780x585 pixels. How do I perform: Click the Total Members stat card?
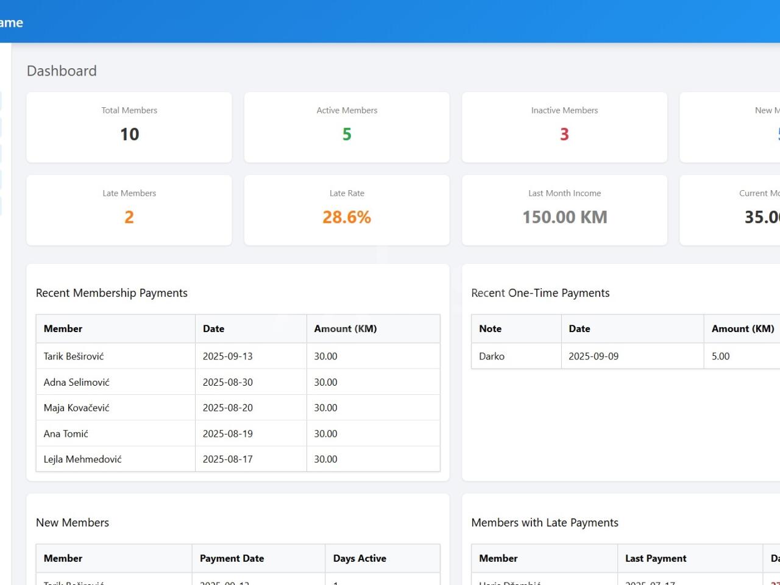(x=129, y=127)
